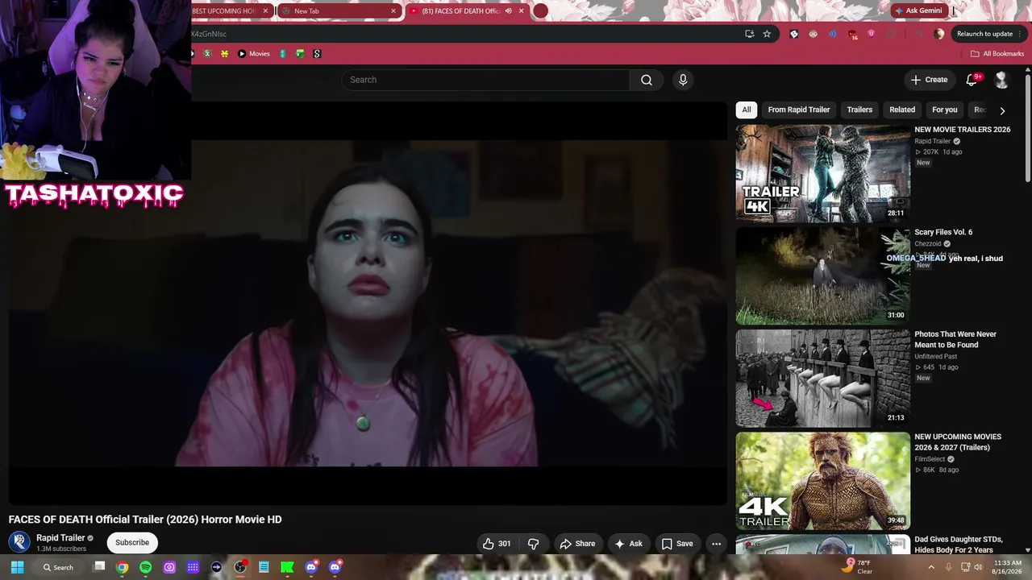This screenshot has height=580, width=1032.
Task: Click the install/cast icon in the address bar
Action: click(749, 34)
